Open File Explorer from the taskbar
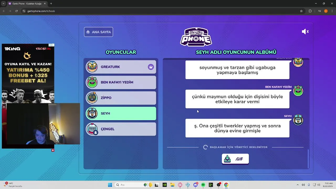The height and width of the screenshot is (189, 336). click(x=172, y=185)
